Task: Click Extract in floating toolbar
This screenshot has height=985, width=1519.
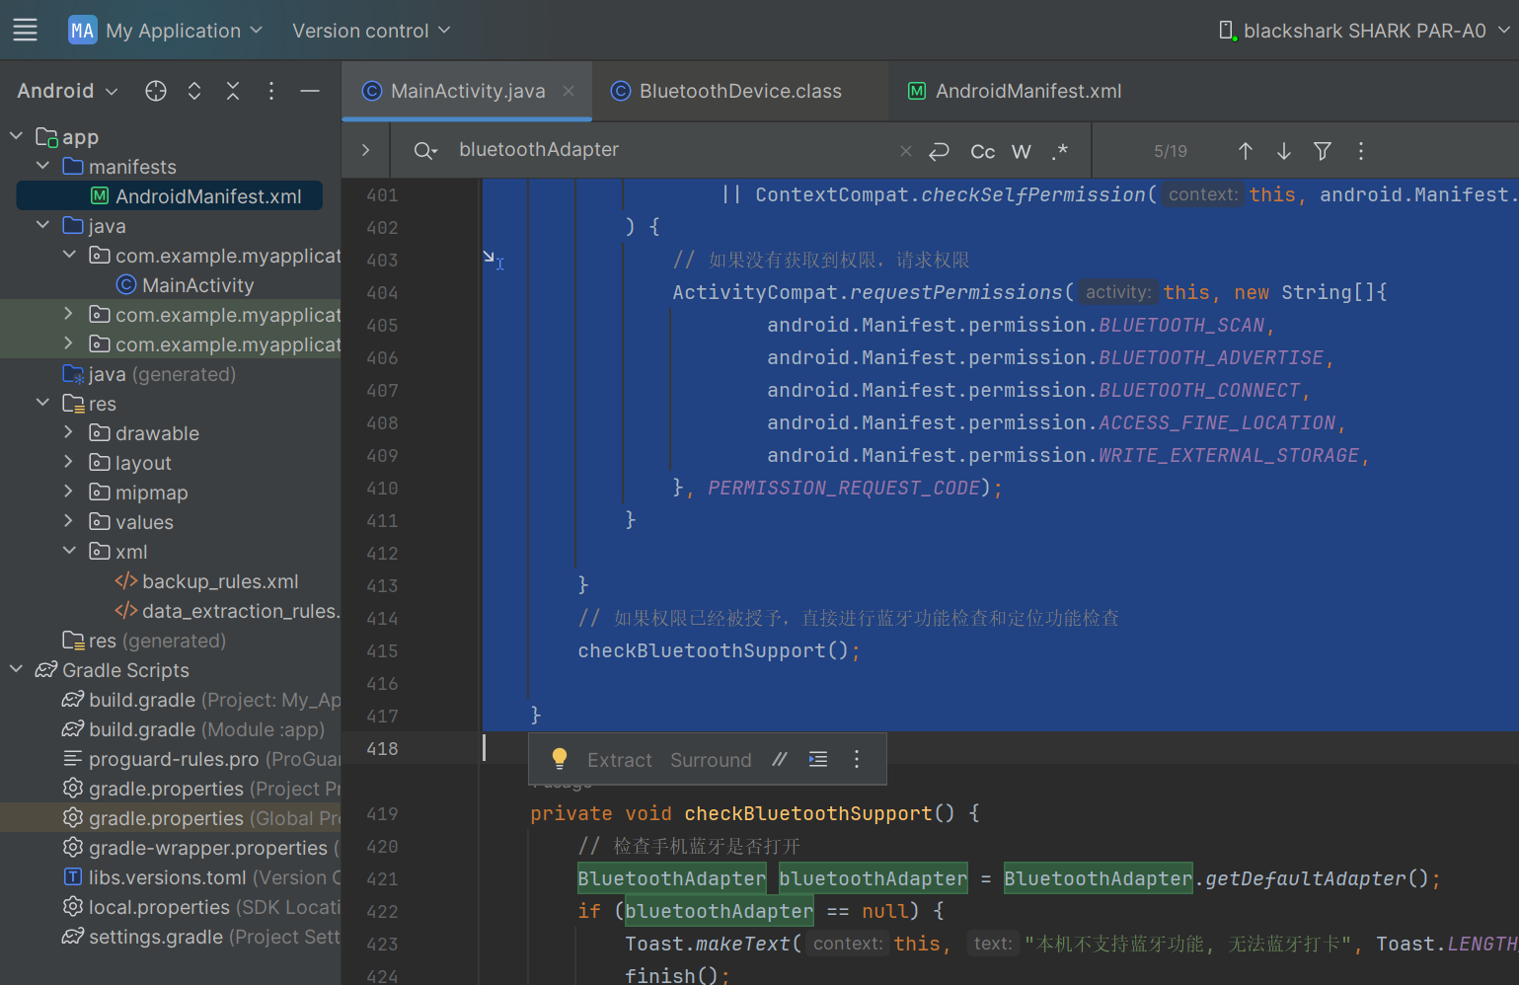Action: coord(620,760)
